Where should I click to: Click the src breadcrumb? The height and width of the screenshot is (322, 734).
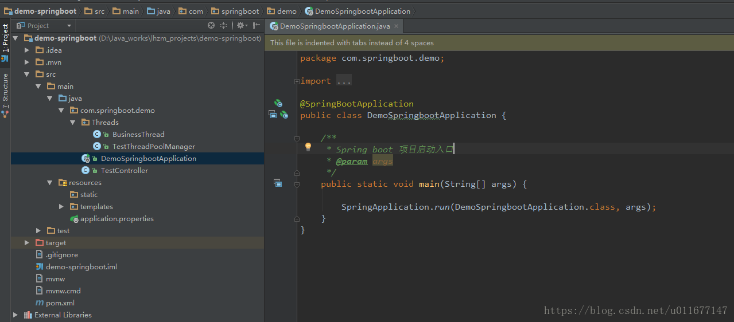point(94,11)
